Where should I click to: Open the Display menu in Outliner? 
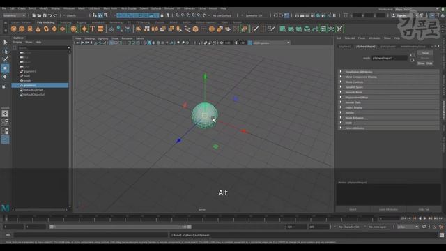[17, 42]
